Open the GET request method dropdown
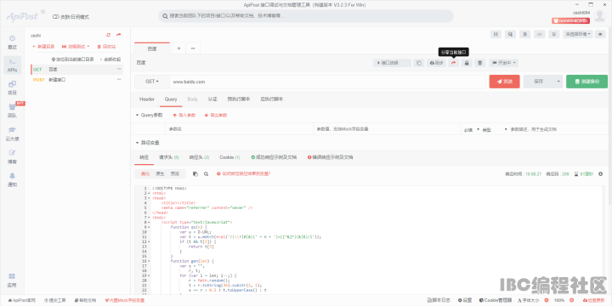Viewport: 612px width, 306px height. (152, 82)
